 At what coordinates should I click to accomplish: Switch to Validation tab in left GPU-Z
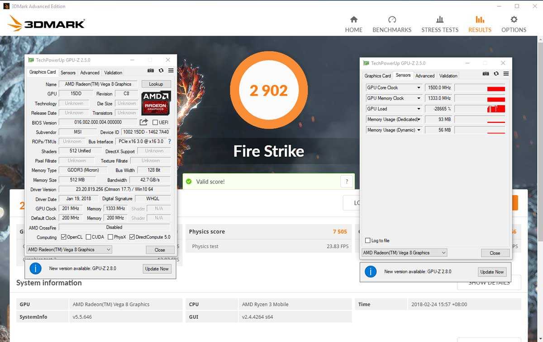[113, 72]
